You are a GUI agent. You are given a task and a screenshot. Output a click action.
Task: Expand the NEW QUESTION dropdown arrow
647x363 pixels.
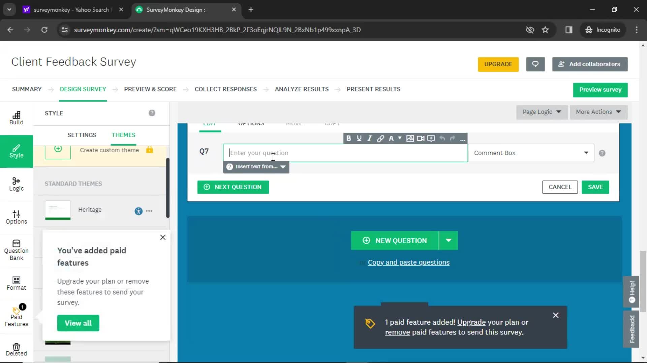click(449, 240)
